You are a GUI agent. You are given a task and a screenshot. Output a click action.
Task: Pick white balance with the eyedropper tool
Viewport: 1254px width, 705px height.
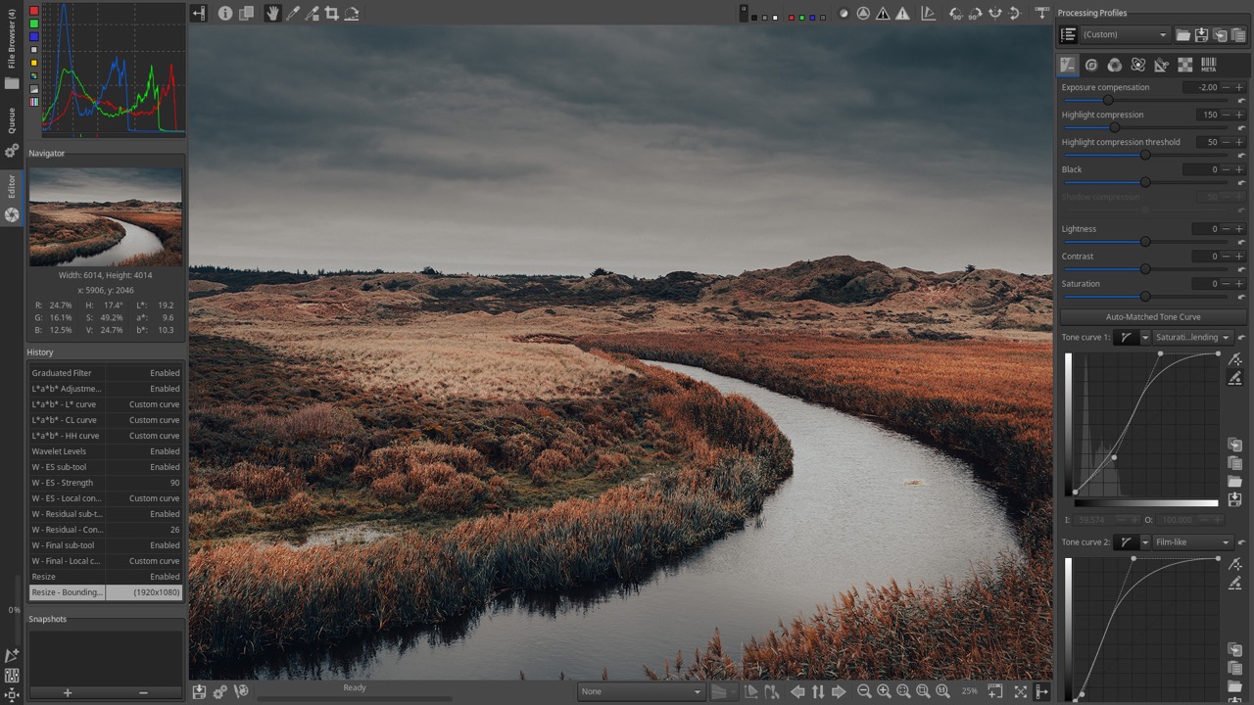coord(293,14)
